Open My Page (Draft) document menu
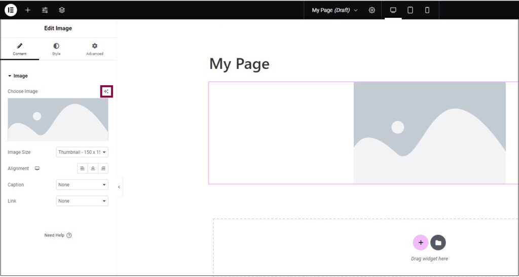Image resolution: width=519 pixels, height=277 pixels. coord(335,10)
